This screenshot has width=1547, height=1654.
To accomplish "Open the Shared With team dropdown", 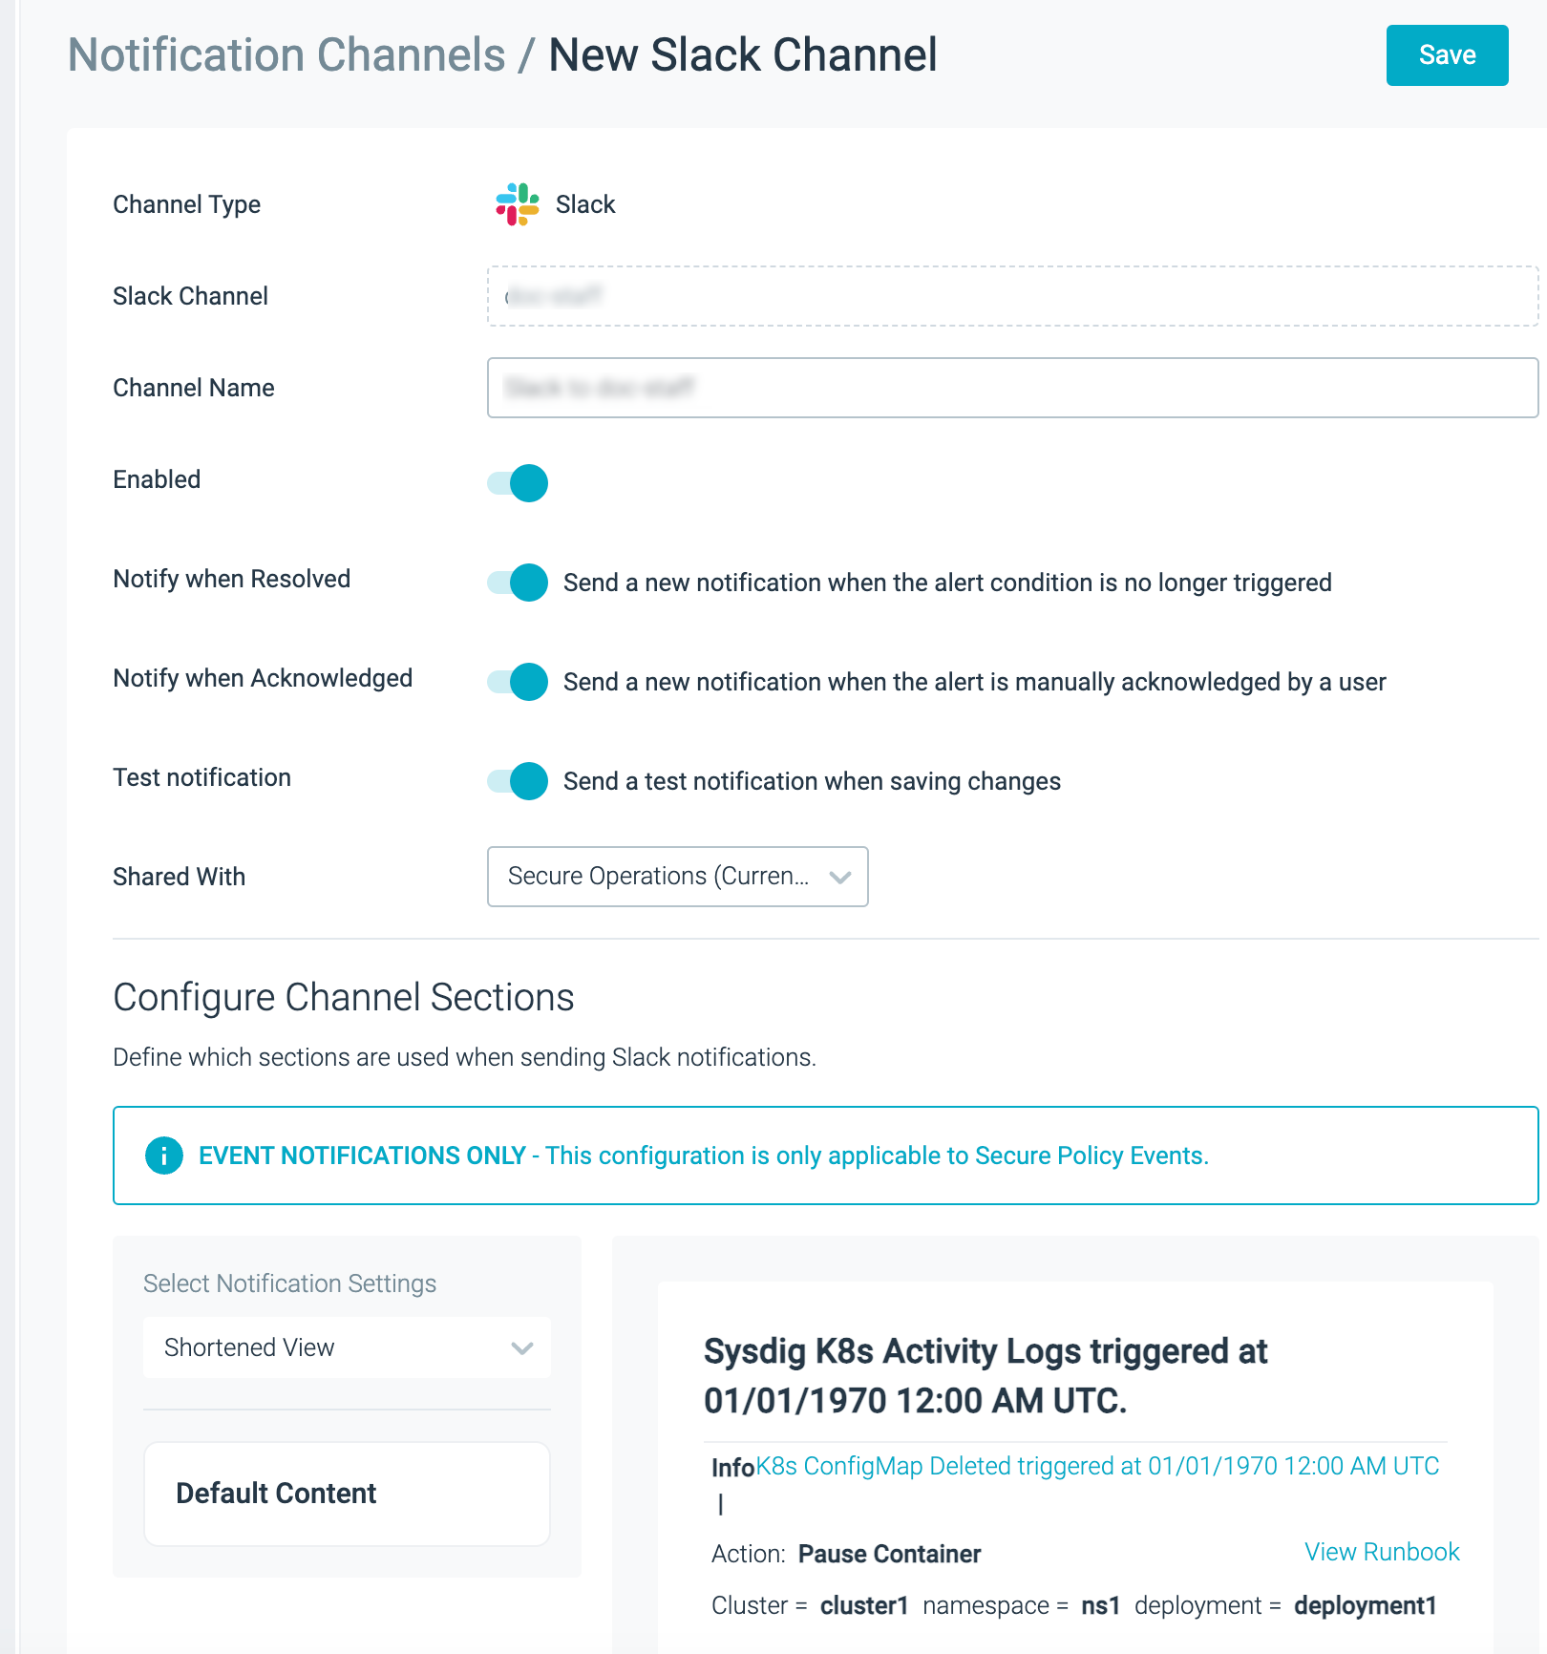I will point(678,877).
